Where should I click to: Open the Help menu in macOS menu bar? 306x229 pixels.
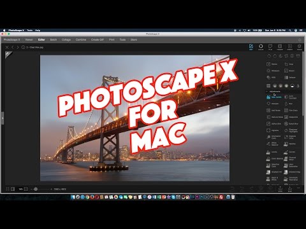pyautogui.click(x=38, y=31)
